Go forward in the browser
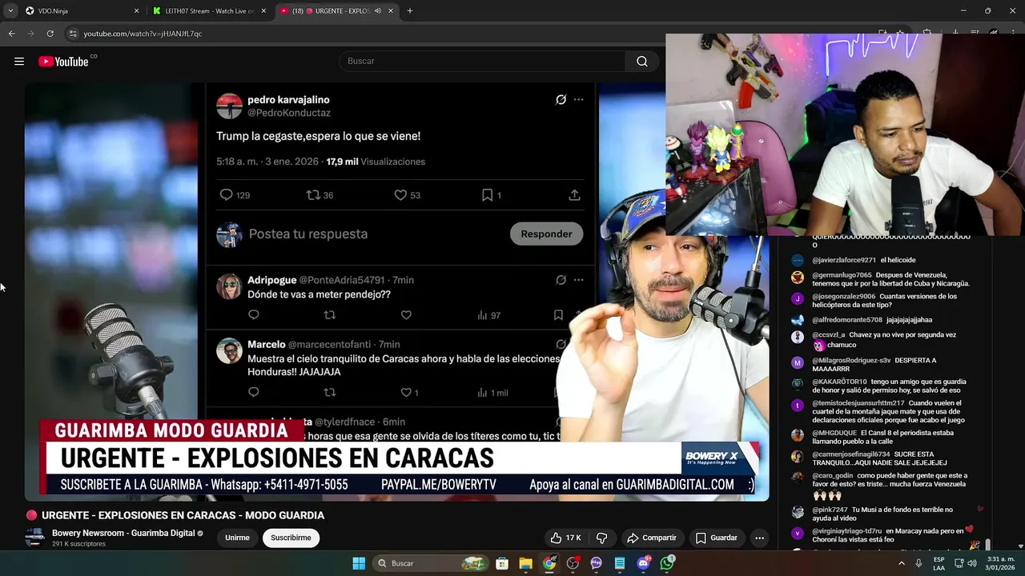Screen dimensions: 1025x576 30,34
